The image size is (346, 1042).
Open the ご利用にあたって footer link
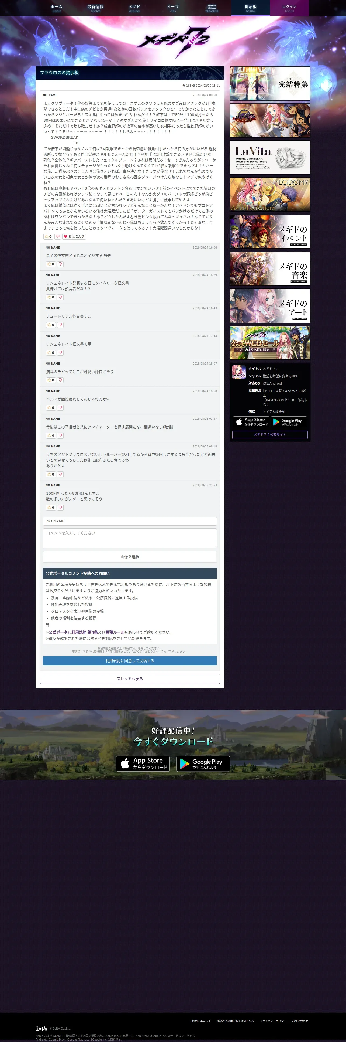(200, 1021)
